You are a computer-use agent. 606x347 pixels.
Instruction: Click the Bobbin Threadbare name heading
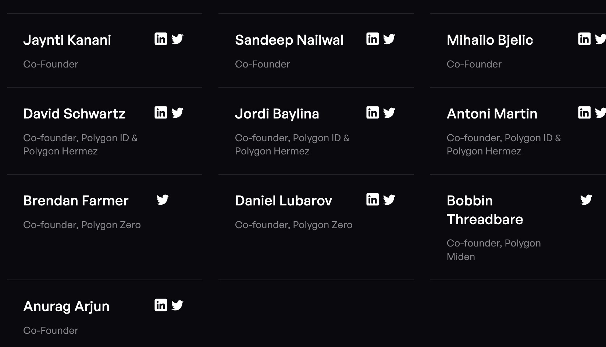click(485, 210)
